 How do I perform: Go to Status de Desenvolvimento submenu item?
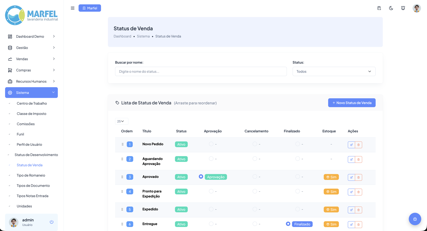coord(36,155)
